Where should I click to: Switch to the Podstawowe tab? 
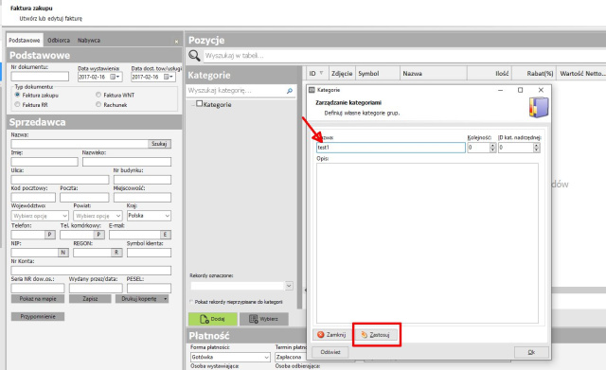pos(25,40)
